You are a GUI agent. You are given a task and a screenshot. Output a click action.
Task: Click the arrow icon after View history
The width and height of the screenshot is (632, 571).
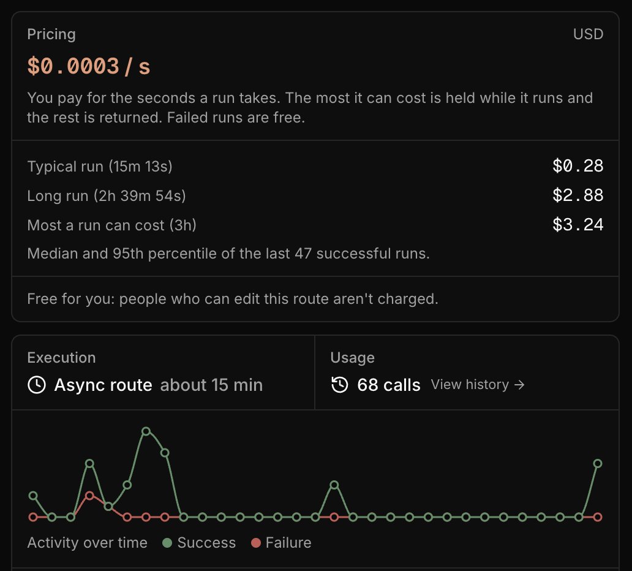click(x=519, y=385)
